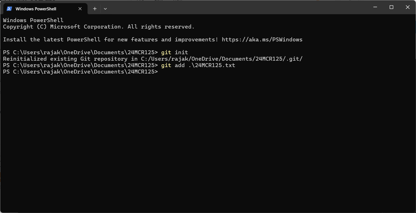Select the Windows PowerShell tab title
Viewport: 416px width, 213px height.
pyautogui.click(x=36, y=9)
